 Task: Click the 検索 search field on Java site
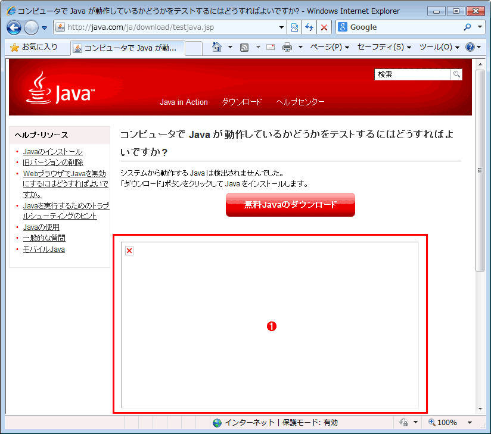pos(413,74)
